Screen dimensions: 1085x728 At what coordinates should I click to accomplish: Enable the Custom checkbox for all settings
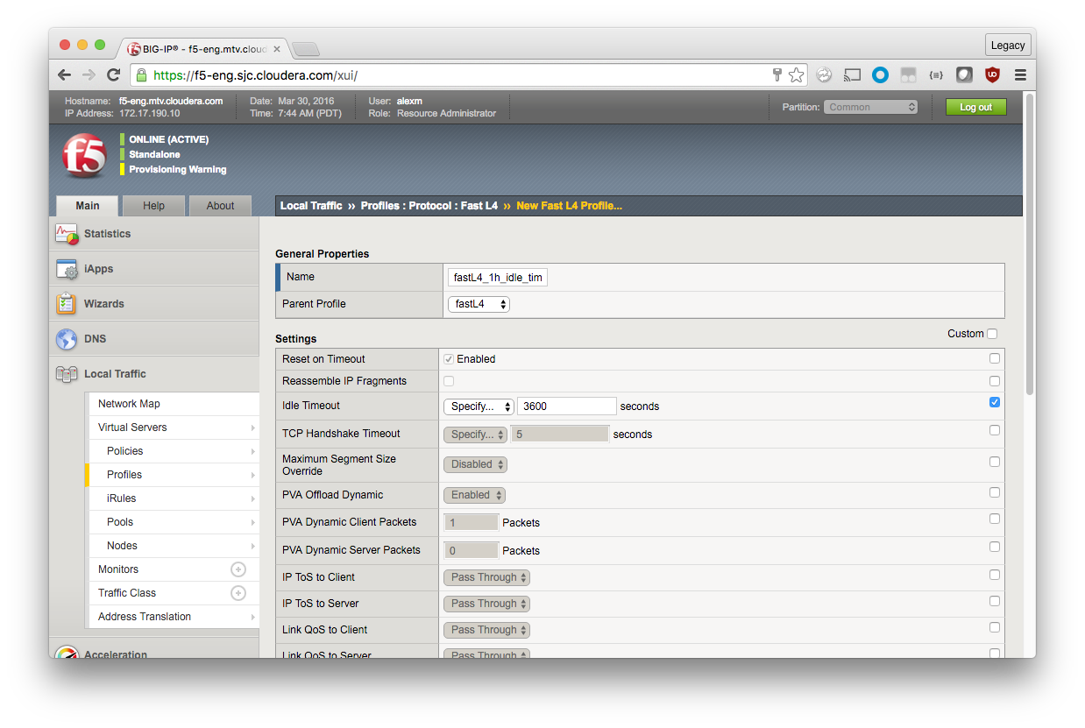click(992, 334)
